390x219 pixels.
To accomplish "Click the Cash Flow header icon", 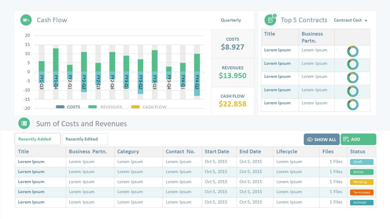I will (x=26, y=20).
